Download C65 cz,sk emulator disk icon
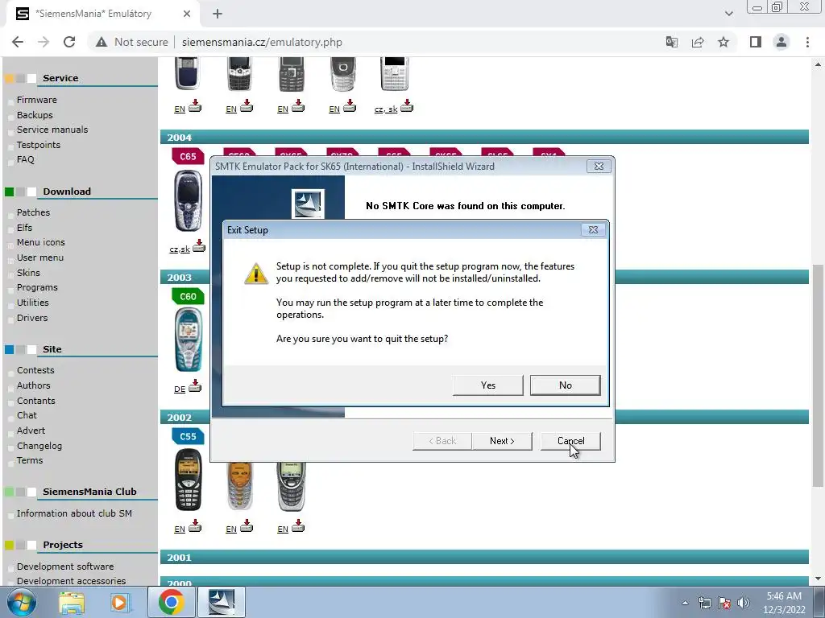This screenshot has height=618, width=825. pos(199,245)
